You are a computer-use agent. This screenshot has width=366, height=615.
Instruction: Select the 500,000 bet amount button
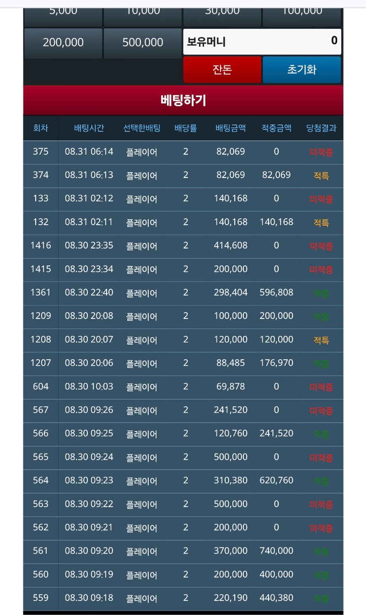143,43
